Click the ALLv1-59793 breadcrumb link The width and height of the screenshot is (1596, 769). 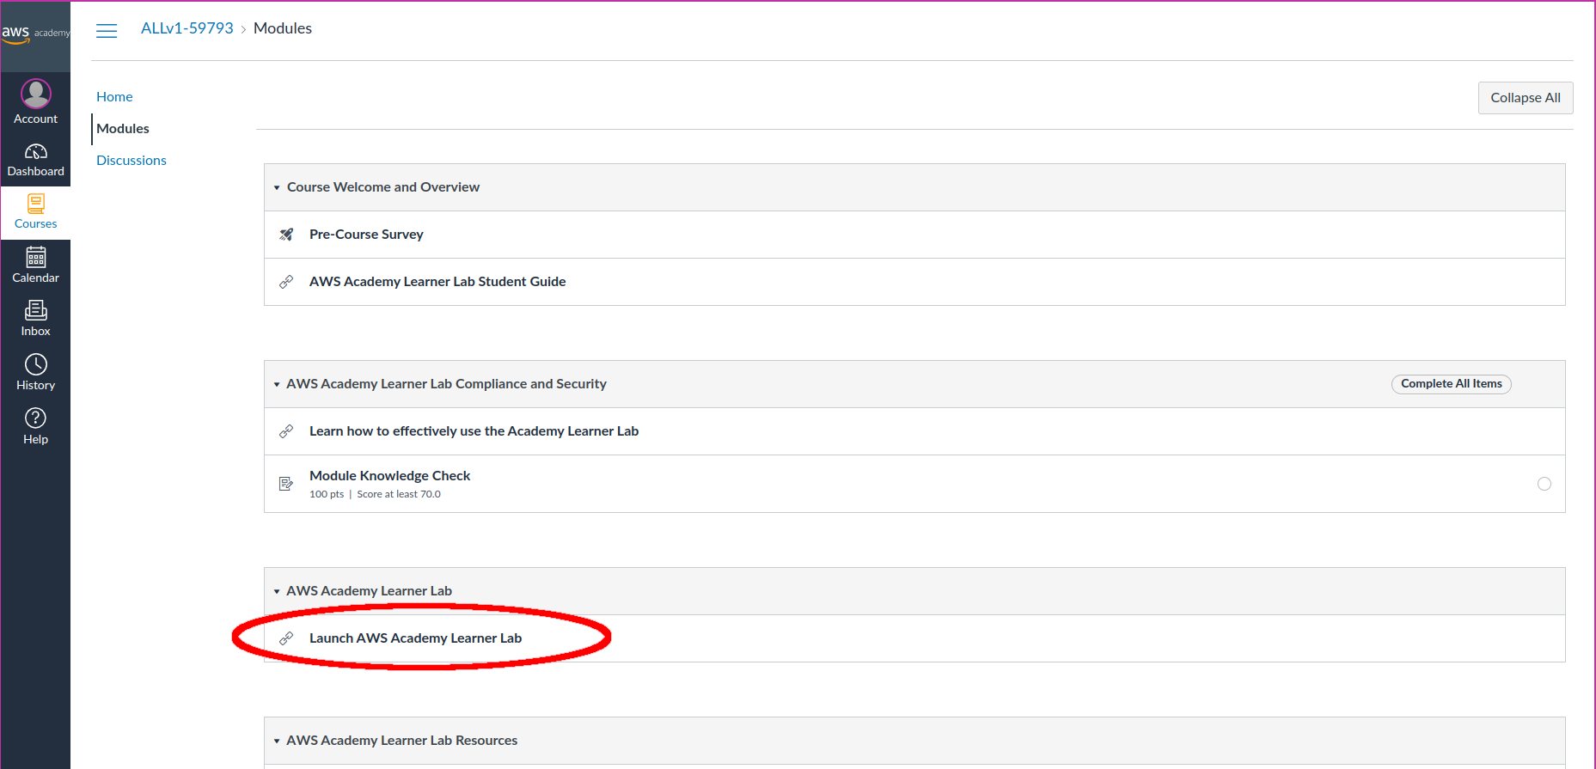(x=187, y=28)
